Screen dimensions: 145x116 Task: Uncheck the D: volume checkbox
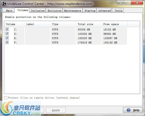coord(7,34)
